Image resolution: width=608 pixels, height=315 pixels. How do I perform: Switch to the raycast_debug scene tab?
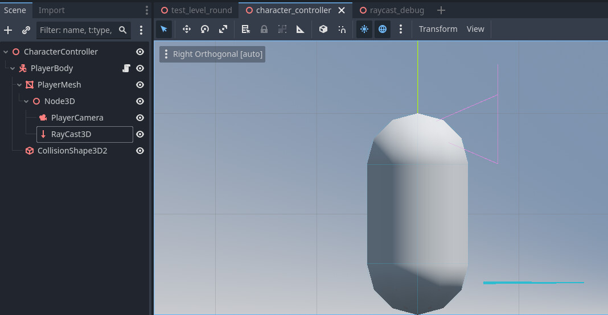[x=392, y=10]
